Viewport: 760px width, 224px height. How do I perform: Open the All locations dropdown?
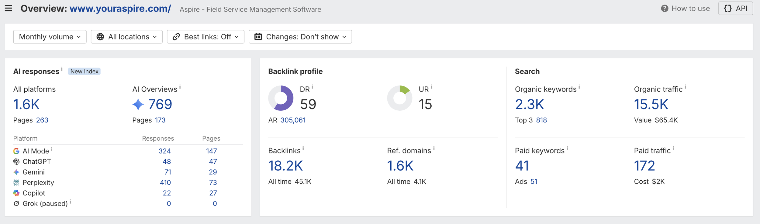tap(126, 37)
